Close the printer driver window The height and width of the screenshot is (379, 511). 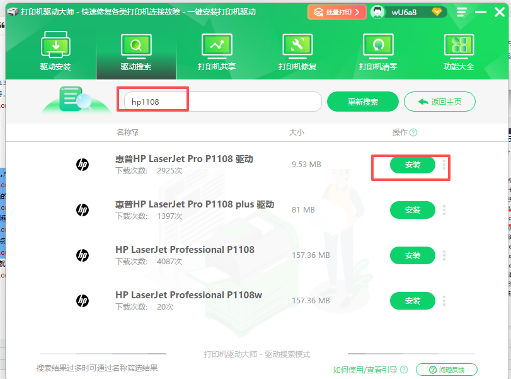[499, 12]
